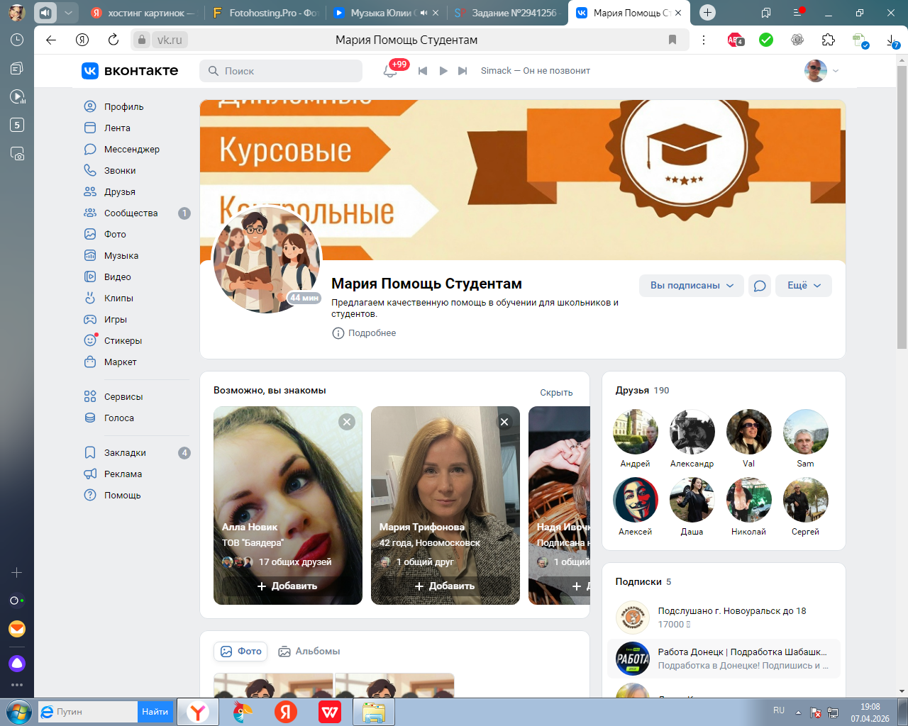This screenshot has height=726, width=908.
Task: Open Клипы from the sidebar
Action: tap(118, 298)
